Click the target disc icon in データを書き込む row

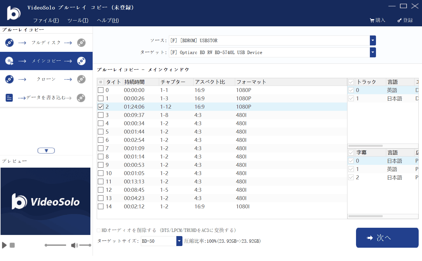81,98
